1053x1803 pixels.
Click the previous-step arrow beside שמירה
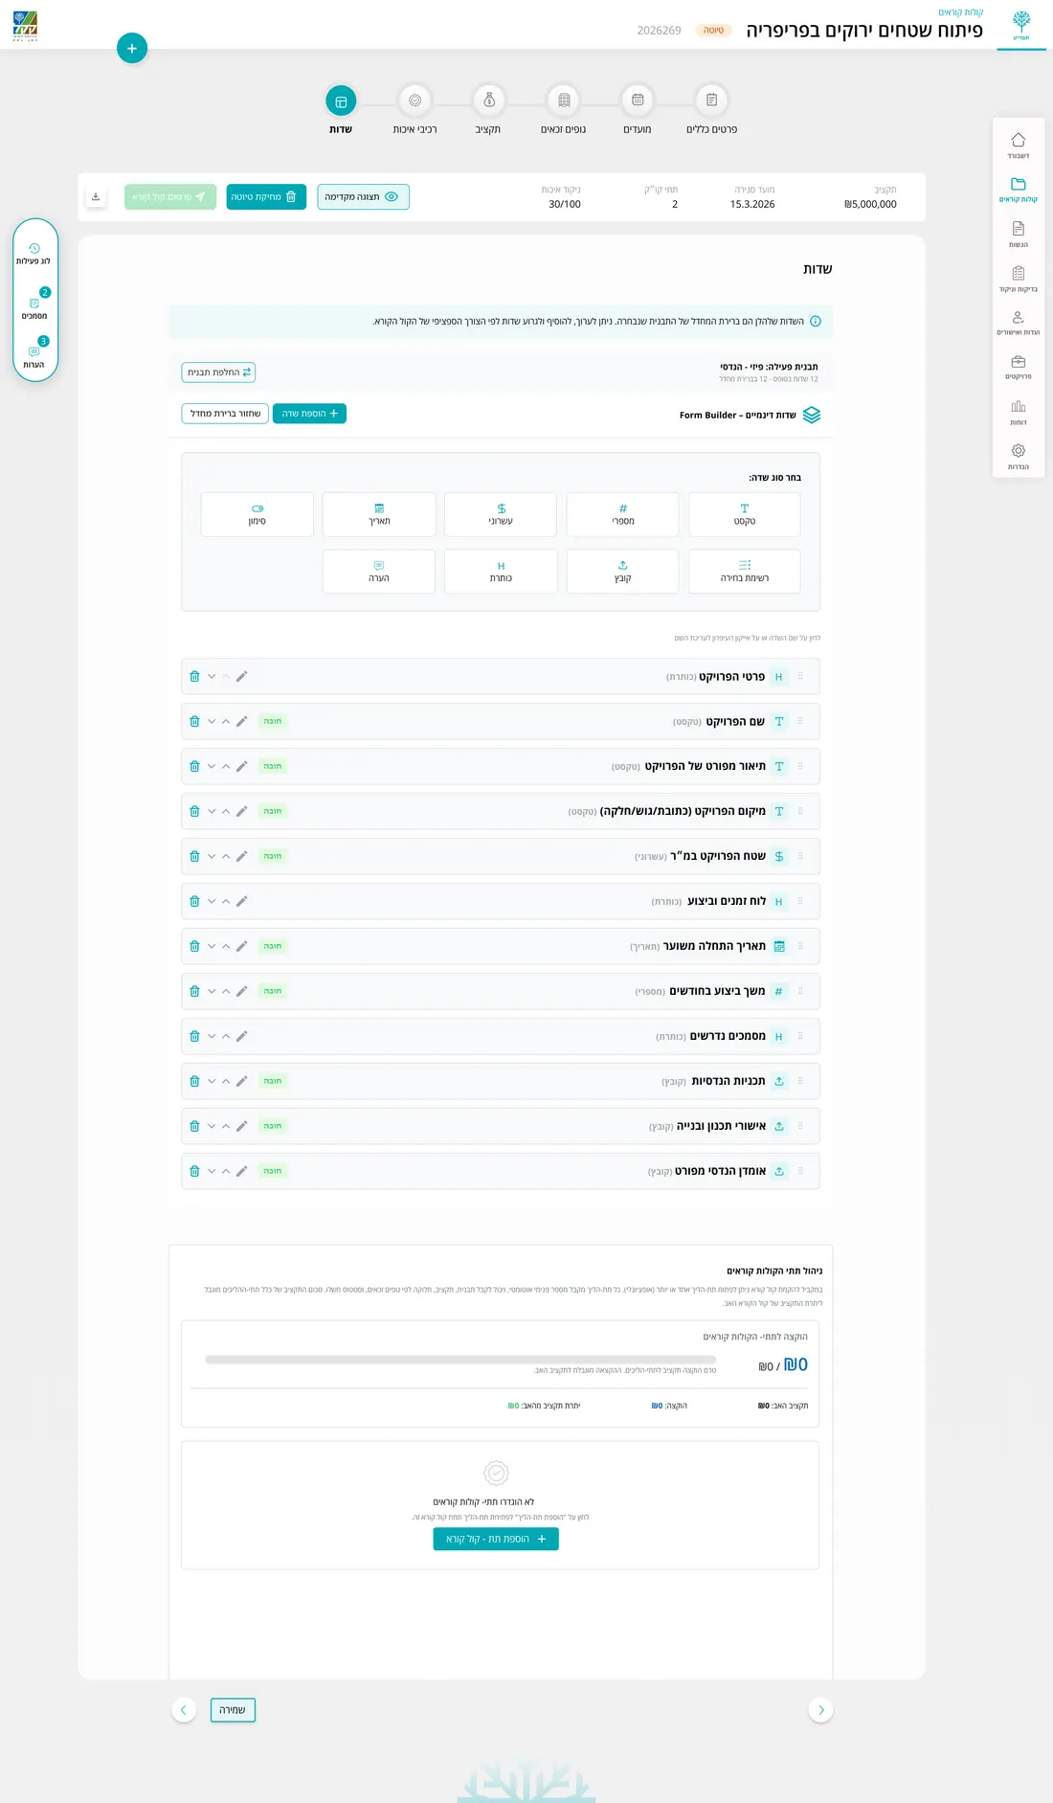(x=184, y=1709)
